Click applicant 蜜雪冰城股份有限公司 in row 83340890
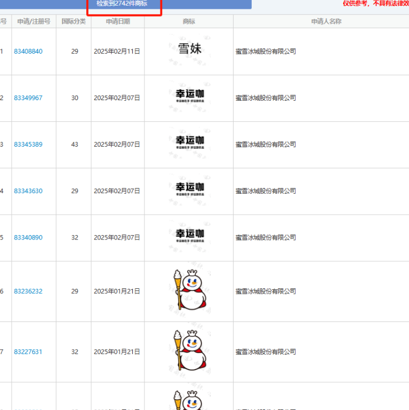The image size is (409, 410). pyautogui.click(x=266, y=237)
